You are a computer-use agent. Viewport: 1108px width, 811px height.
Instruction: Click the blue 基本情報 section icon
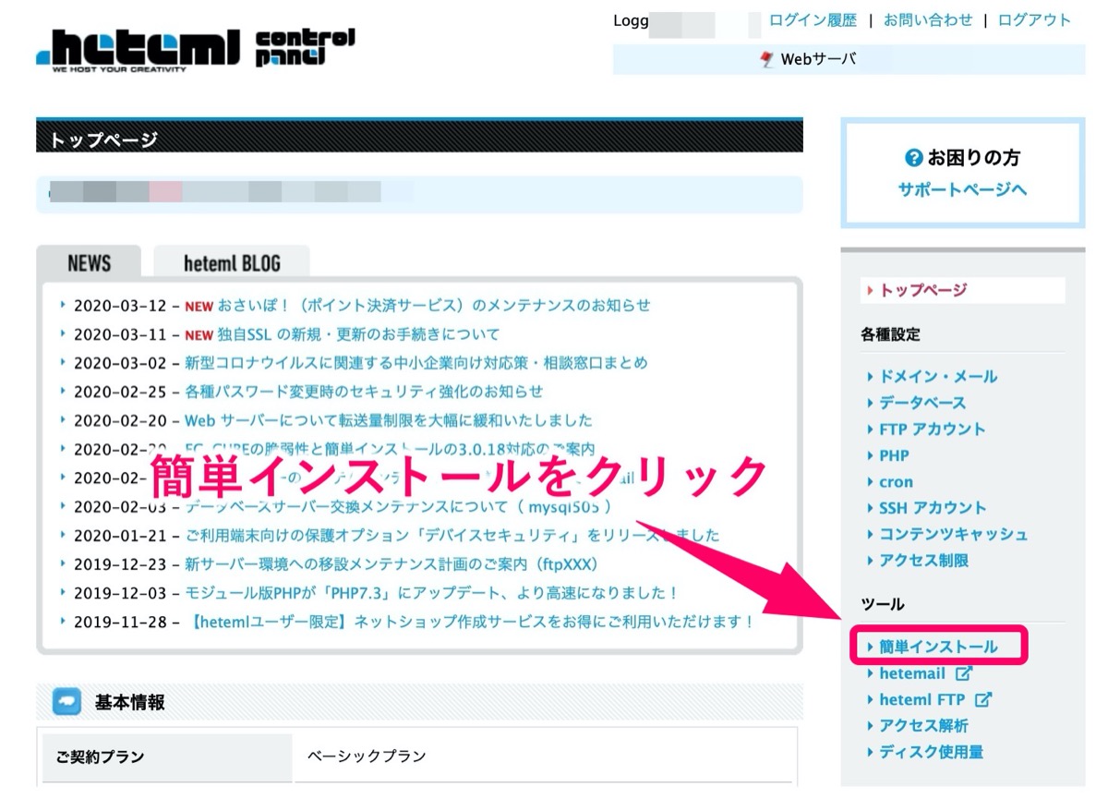click(67, 703)
